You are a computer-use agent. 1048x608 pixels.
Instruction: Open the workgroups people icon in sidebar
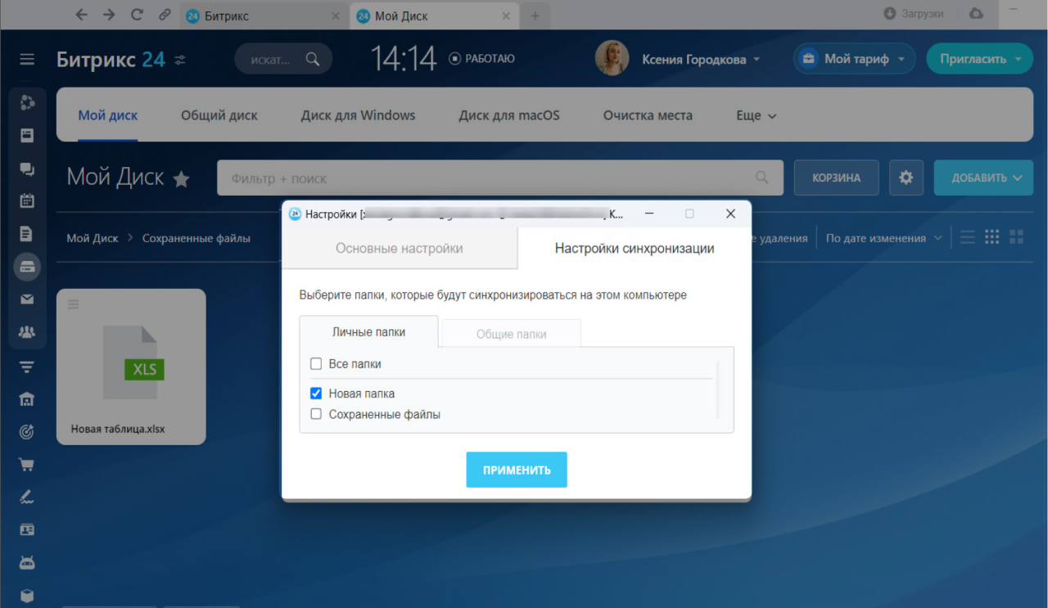pyautogui.click(x=27, y=332)
